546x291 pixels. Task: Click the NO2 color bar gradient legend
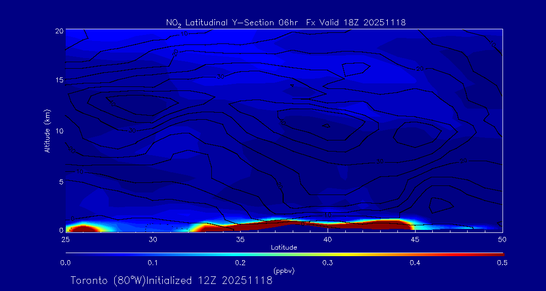point(285,255)
